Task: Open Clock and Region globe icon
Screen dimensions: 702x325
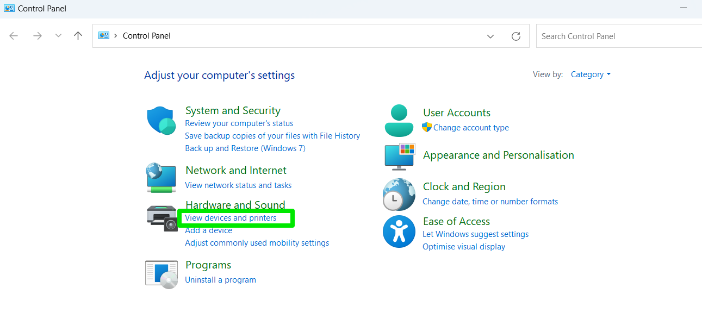Action: (399, 194)
